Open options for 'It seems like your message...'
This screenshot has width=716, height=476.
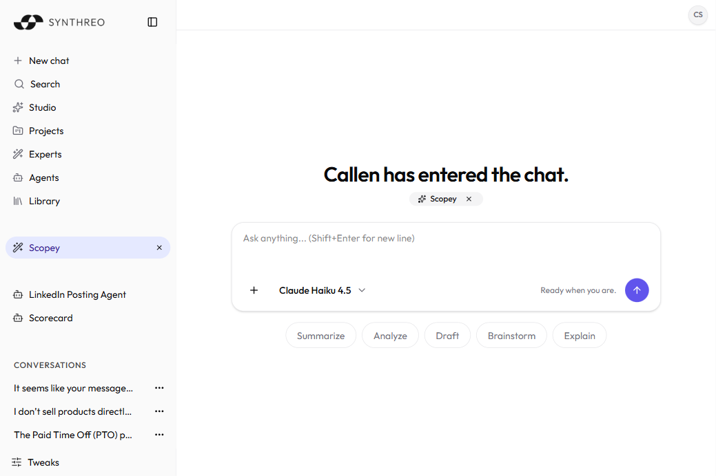click(x=159, y=388)
